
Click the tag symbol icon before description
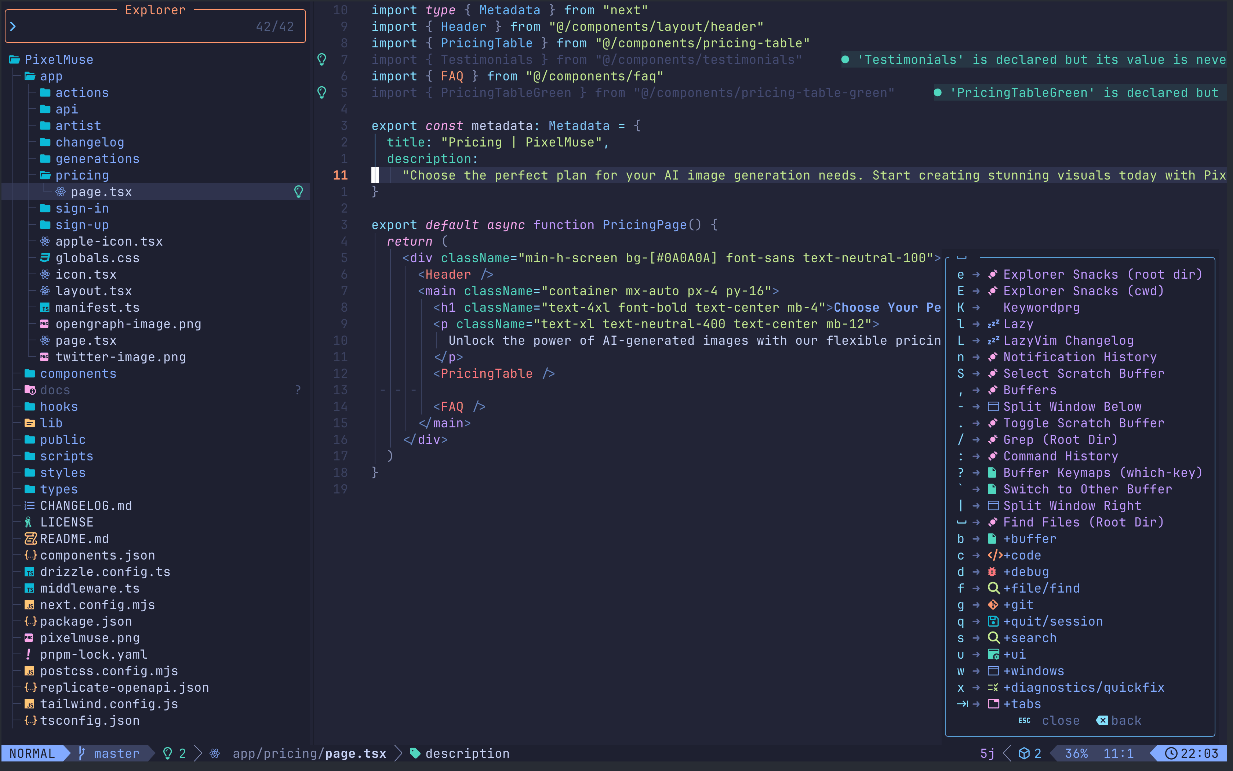click(415, 753)
